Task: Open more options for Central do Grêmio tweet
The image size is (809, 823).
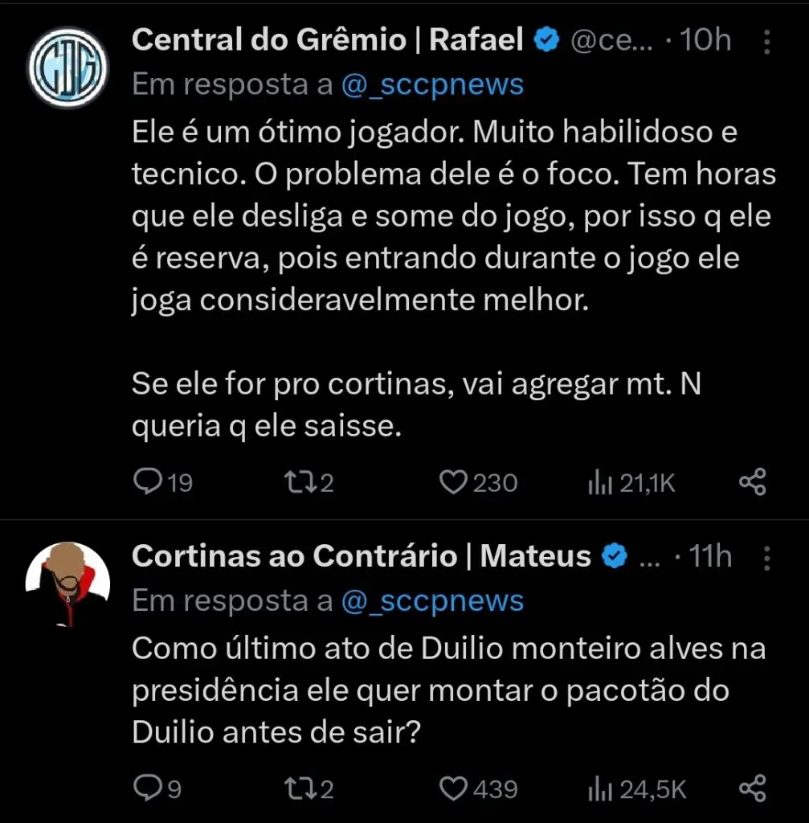Action: coord(766,40)
